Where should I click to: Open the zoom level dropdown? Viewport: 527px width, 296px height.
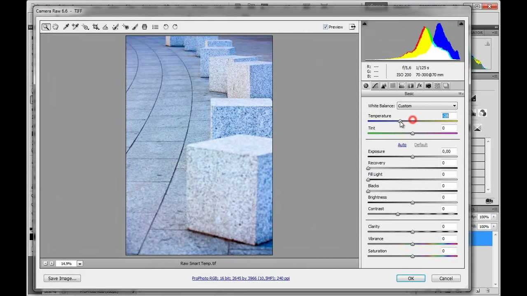(80, 264)
